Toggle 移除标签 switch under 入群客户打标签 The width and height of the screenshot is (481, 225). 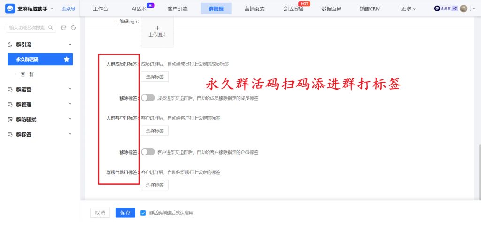[x=148, y=152]
